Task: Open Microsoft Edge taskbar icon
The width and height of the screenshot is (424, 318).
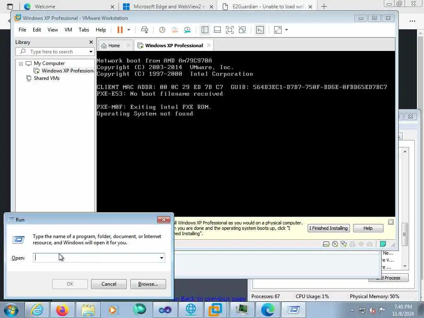Action: point(268,310)
